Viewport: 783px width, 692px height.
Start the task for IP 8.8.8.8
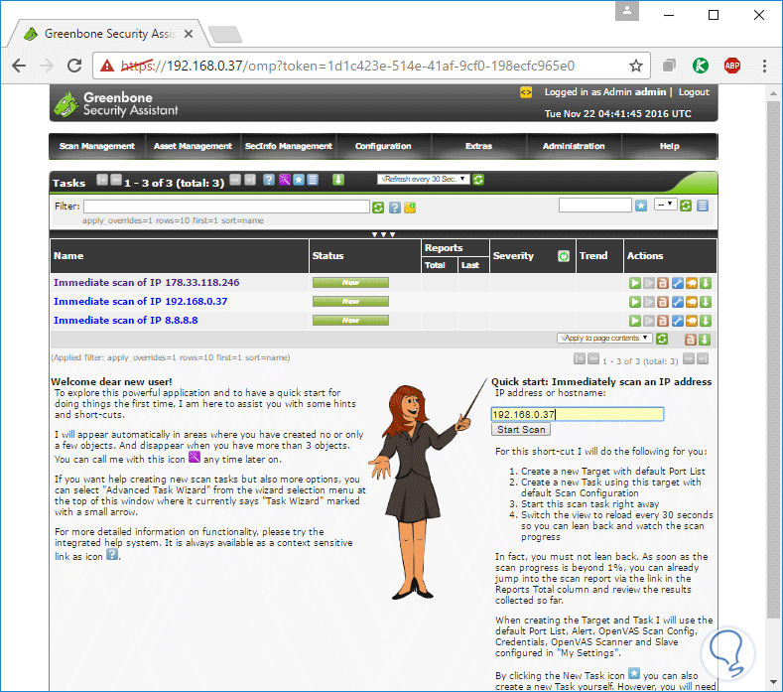pyautogui.click(x=635, y=321)
